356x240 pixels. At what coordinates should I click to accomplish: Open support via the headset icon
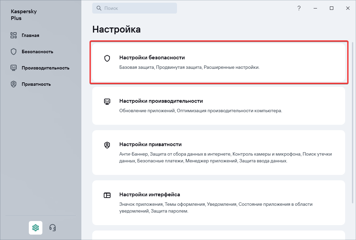tap(53, 227)
